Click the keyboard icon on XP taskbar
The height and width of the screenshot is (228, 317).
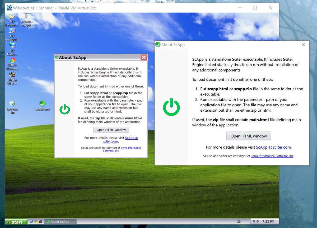[239, 221]
